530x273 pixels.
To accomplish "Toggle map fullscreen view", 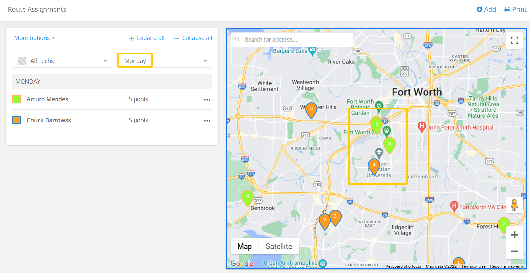I will pyautogui.click(x=515, y=40).
